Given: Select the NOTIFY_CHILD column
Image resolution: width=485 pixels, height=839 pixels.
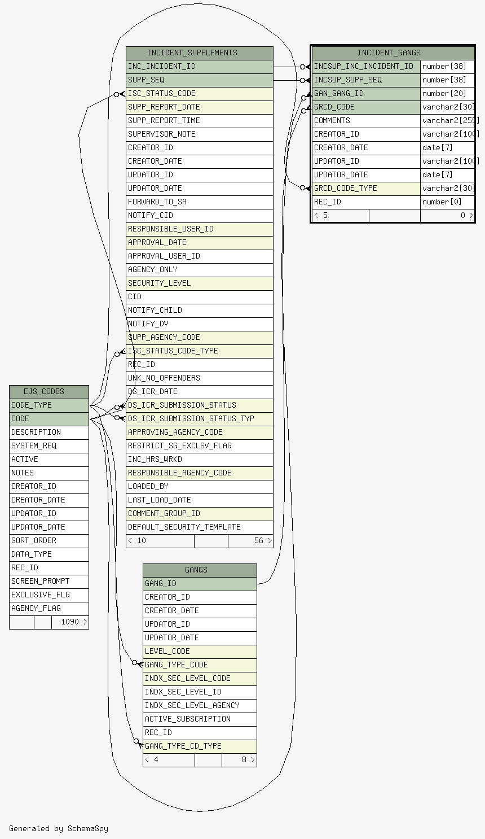Looking at the screenshot, I should [200, 311].
